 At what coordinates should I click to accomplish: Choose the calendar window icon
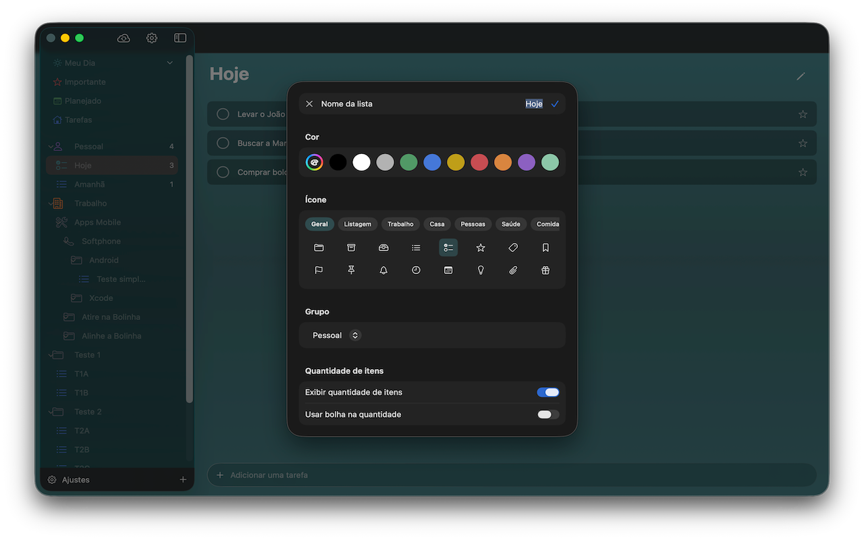(x=448, y=270)
